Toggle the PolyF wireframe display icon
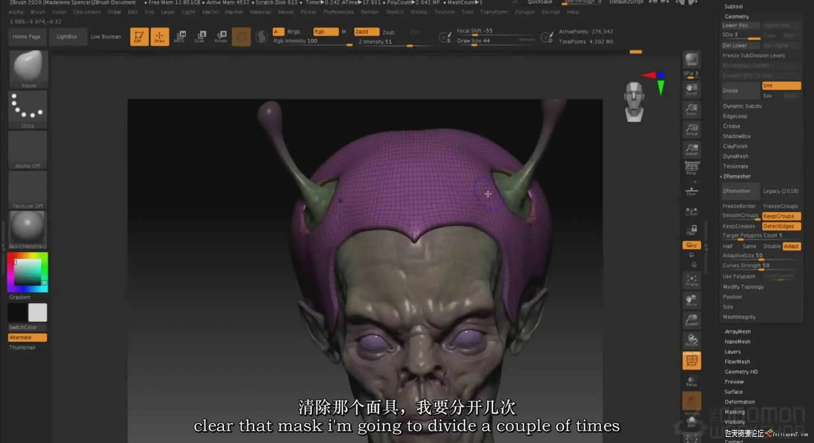The image size is (814, 443). [x=692, y=361]
